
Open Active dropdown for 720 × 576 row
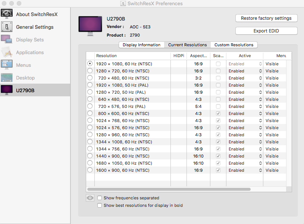click(245, 106)
